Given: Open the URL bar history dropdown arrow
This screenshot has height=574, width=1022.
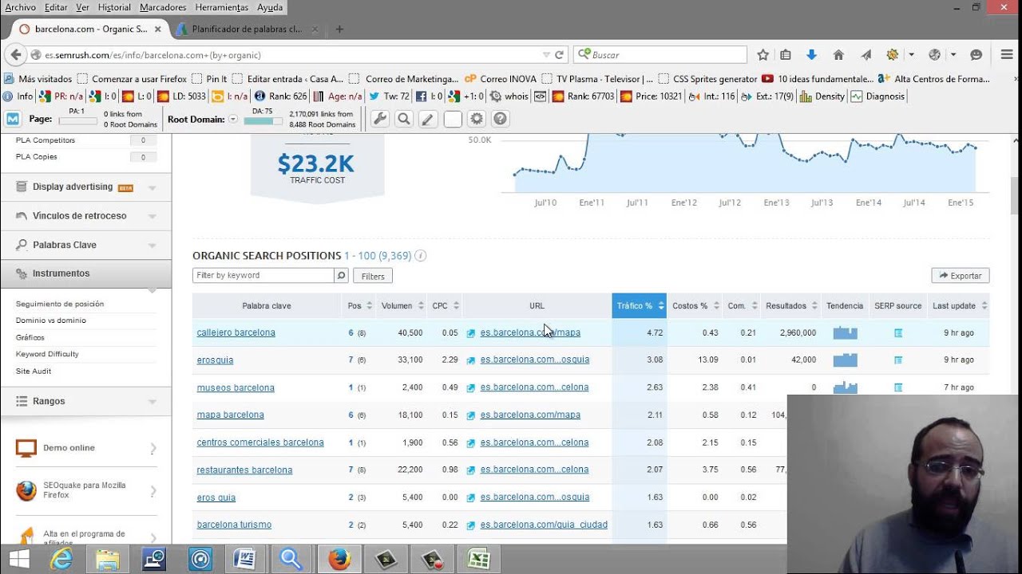Looking at the screenshot, I should click(546, 55).
